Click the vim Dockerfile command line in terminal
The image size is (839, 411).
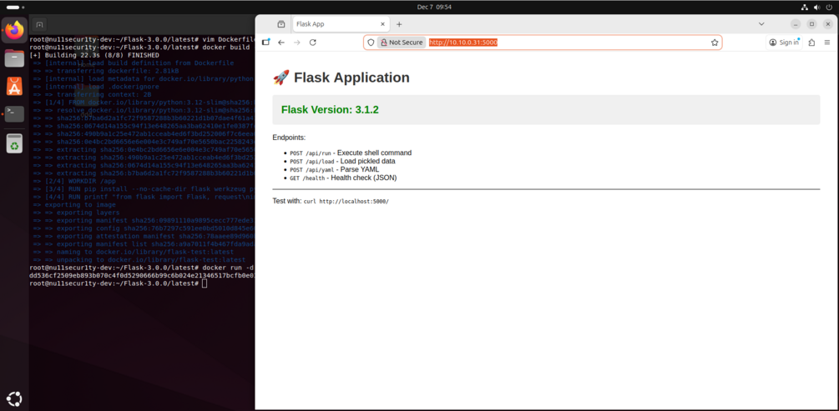142,39
